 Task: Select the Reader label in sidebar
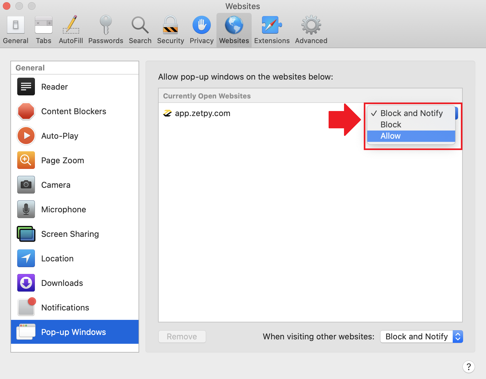[55, 87]
